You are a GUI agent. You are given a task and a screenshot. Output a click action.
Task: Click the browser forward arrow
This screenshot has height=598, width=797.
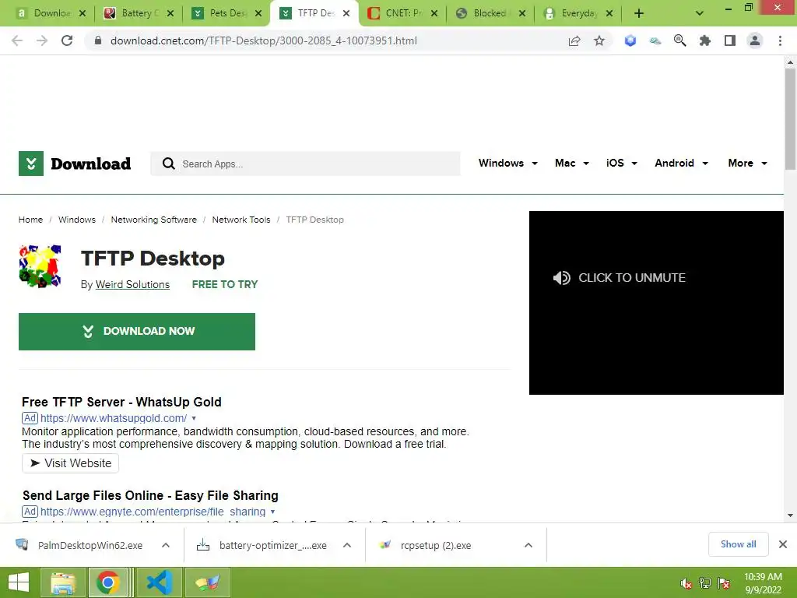[x=42, y=40]
